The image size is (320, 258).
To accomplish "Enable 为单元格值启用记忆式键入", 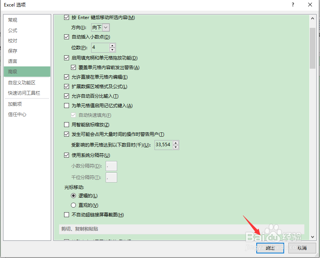I will tap(67, 106).
